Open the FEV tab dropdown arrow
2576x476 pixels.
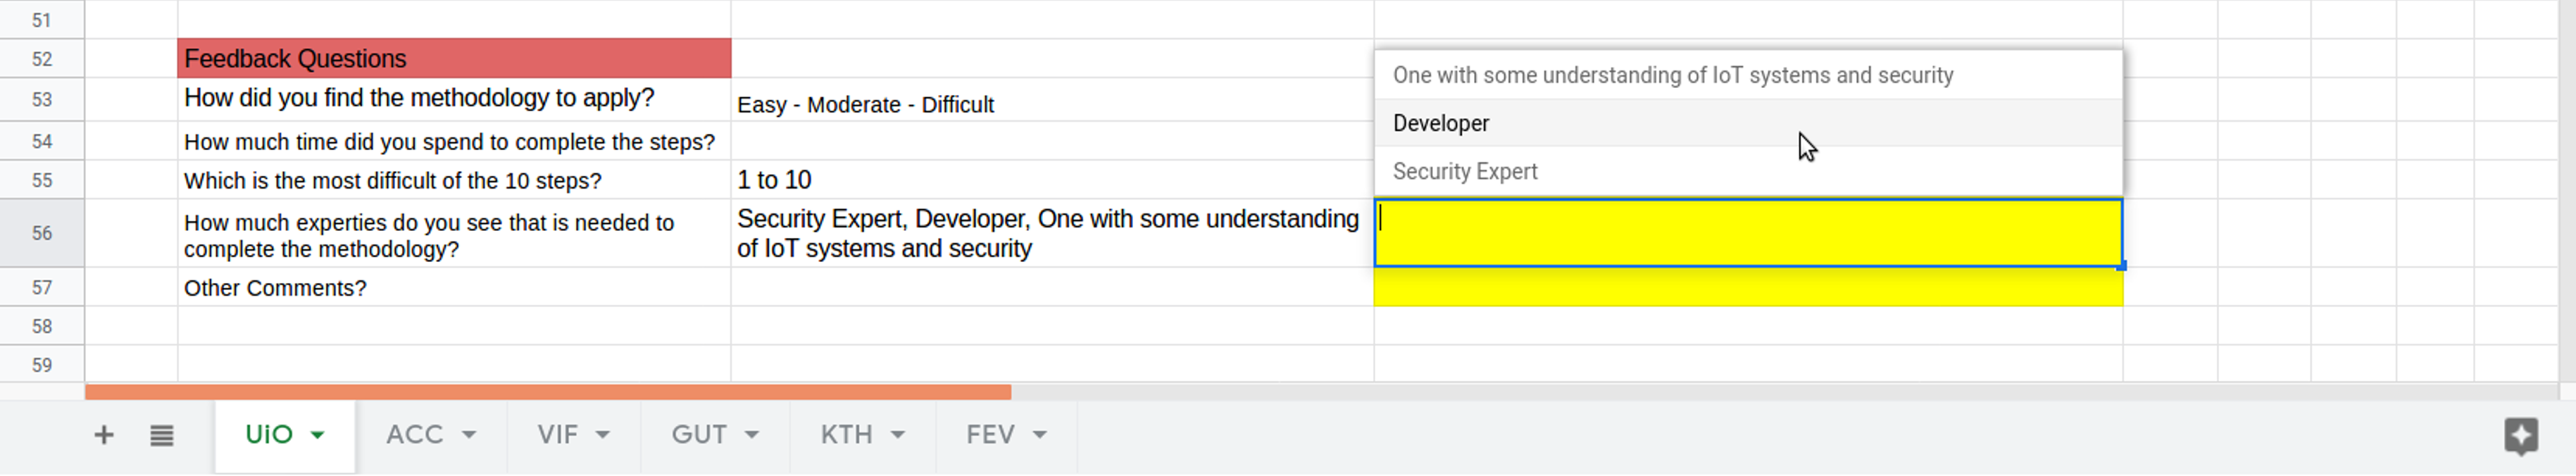pyautogui.click(x=1040, y=435)
